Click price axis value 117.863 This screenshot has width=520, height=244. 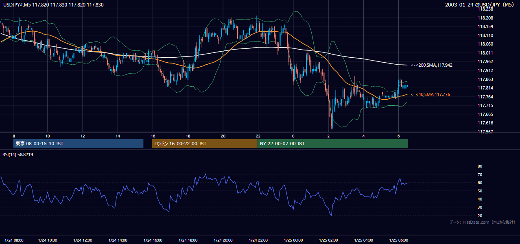coord(485,79)
